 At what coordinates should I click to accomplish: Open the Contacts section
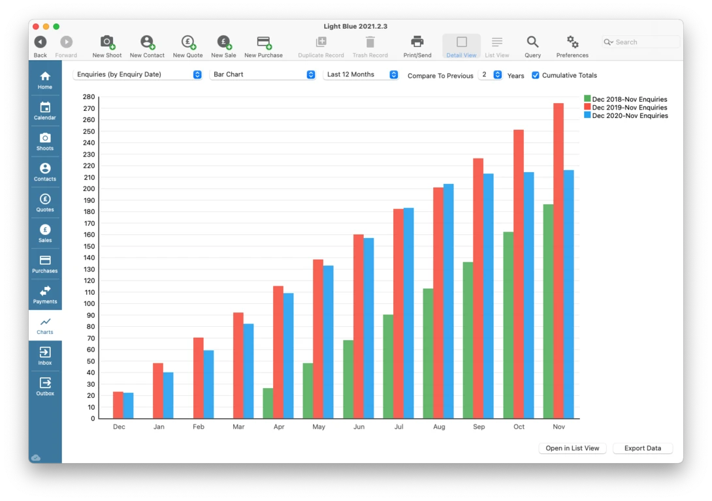[45, 172]
